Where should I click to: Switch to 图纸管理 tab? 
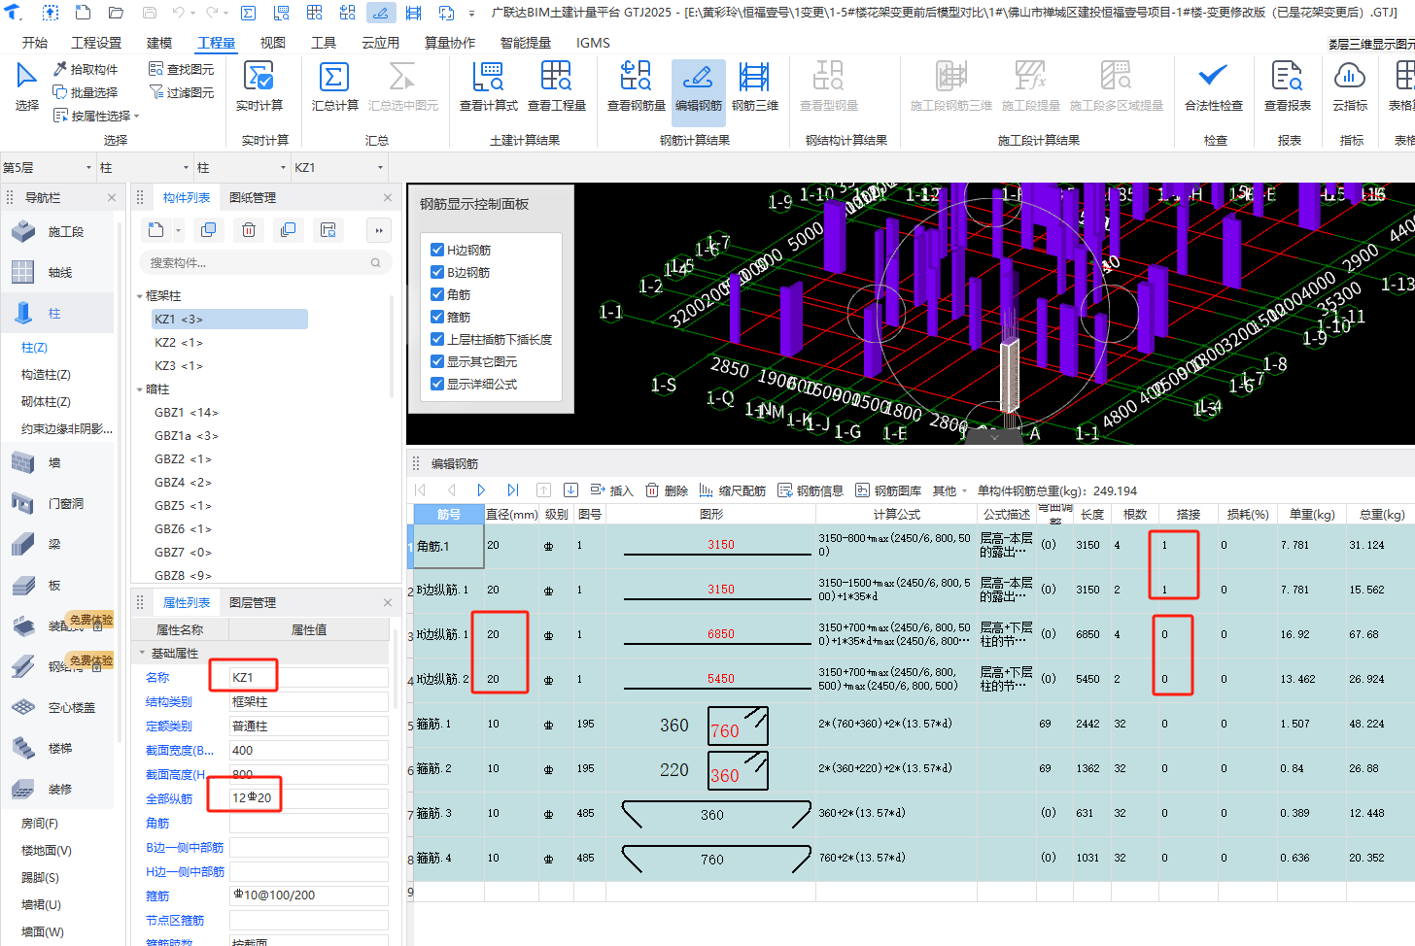coord(253,197)
